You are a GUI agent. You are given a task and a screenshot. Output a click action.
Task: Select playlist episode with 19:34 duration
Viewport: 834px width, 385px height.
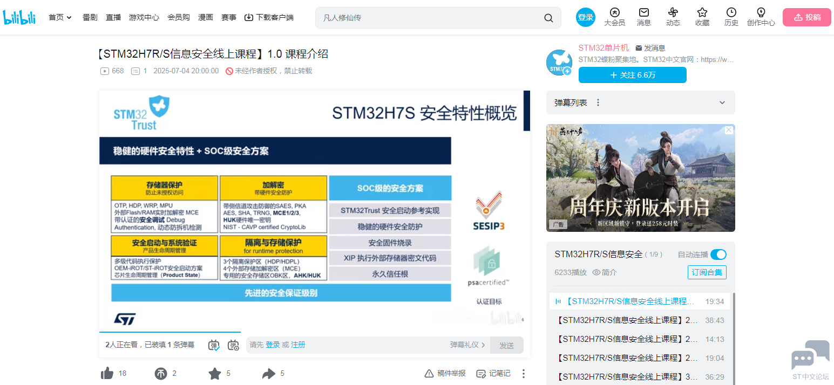point(639,301)
